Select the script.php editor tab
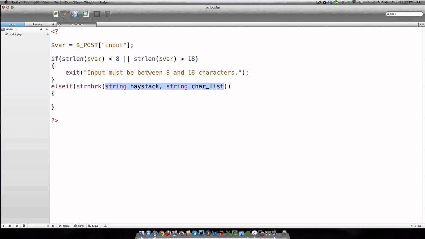This screenshot has width=425, height=239. point(76,24)
